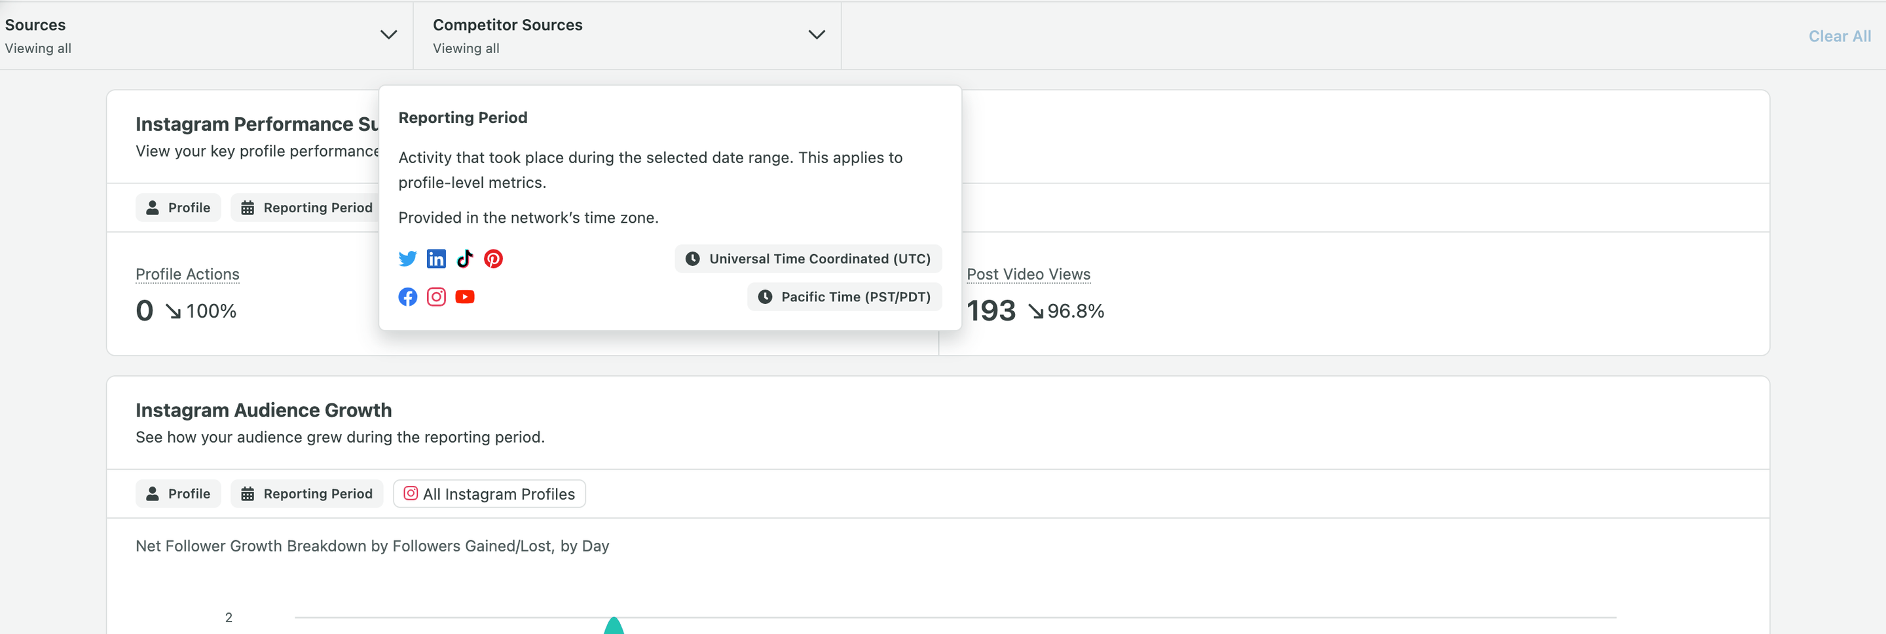Click the TikTok icon in tooltip
This screenshot has height=634, width=1886.
pos(465,259)
